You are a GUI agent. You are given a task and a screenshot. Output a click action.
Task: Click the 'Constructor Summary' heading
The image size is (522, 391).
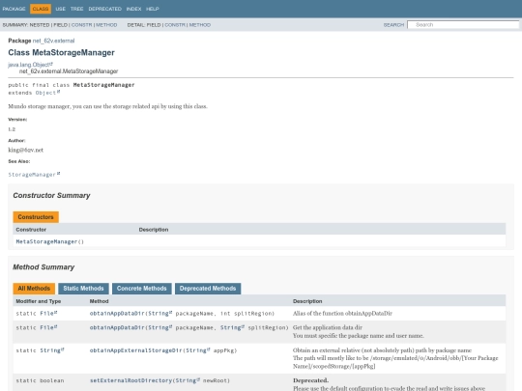pyautogui.click(x=51, y=195)
